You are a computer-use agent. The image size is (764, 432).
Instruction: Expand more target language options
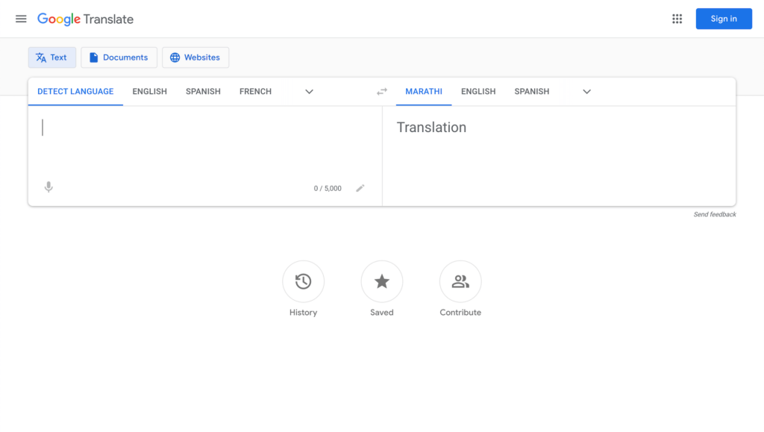click(x=586, y=91)
